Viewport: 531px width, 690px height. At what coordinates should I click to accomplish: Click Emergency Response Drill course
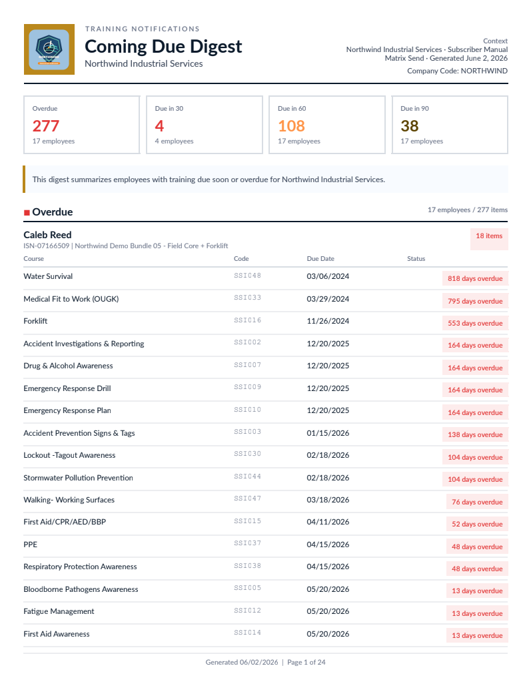tap(67, 388)
